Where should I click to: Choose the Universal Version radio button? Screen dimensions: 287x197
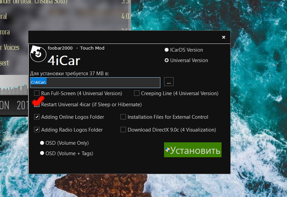click(x=166, y=60)
